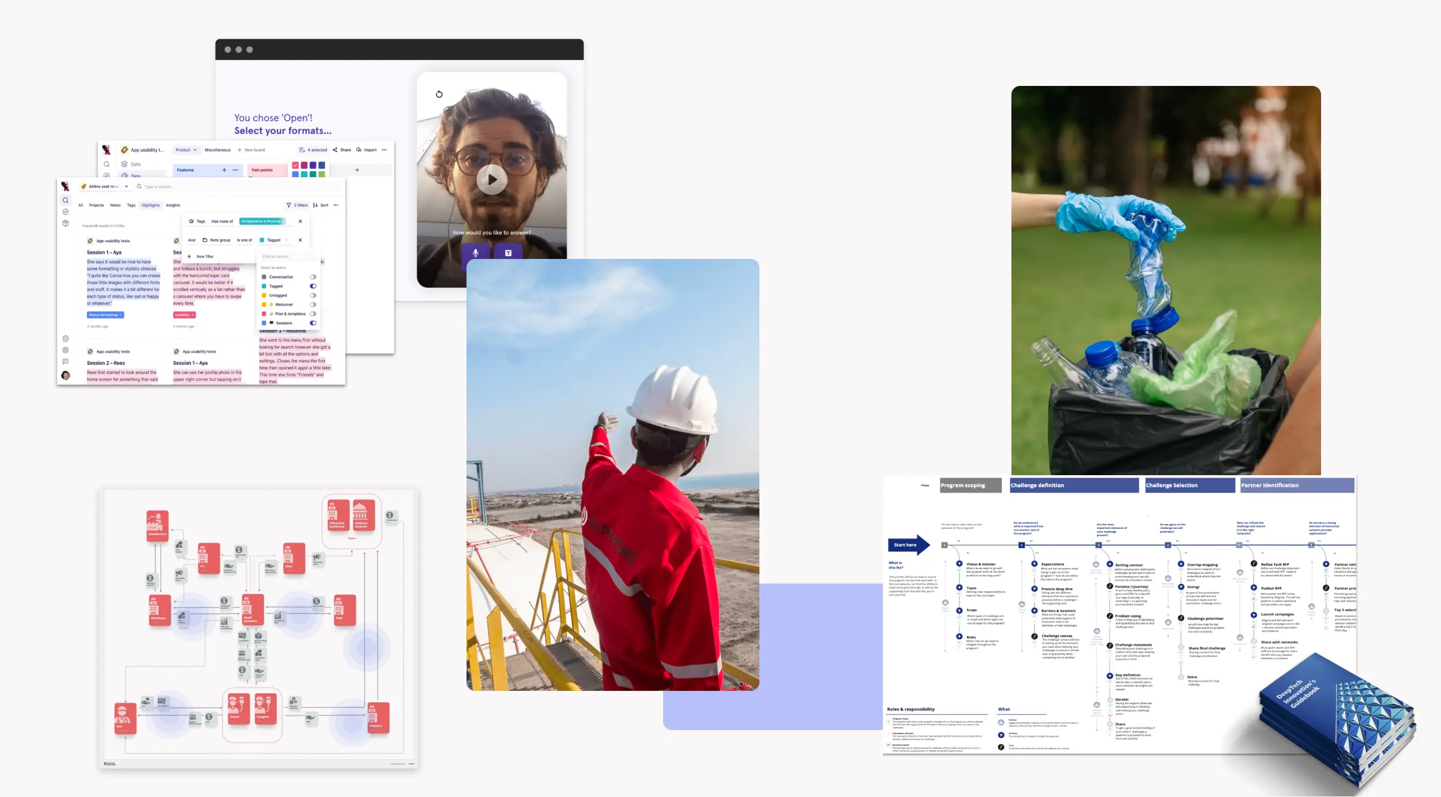Select the Start here arrow on the process map

908,545
